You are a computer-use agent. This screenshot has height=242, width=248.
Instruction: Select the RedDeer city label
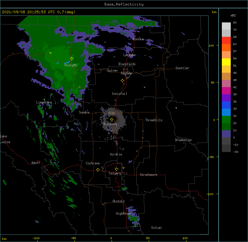127,73
